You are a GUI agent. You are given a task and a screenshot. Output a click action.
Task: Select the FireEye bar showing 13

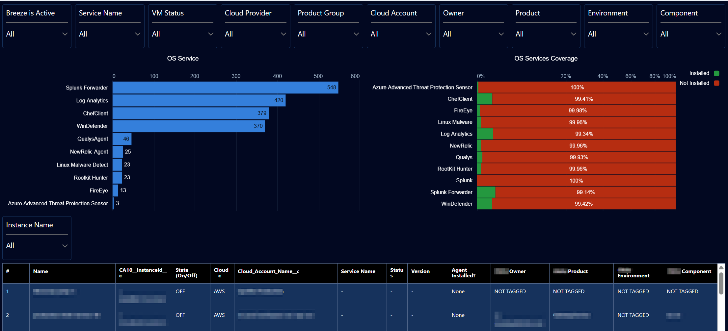coord(115,190)
